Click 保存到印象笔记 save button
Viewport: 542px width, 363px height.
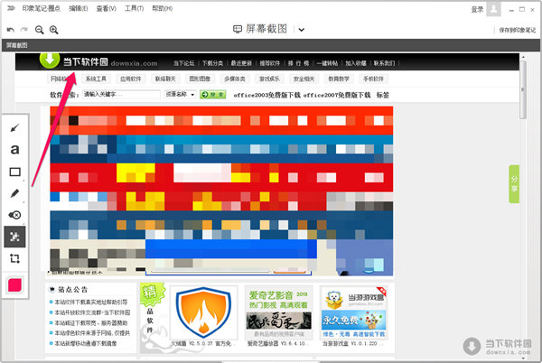(517, 30)
